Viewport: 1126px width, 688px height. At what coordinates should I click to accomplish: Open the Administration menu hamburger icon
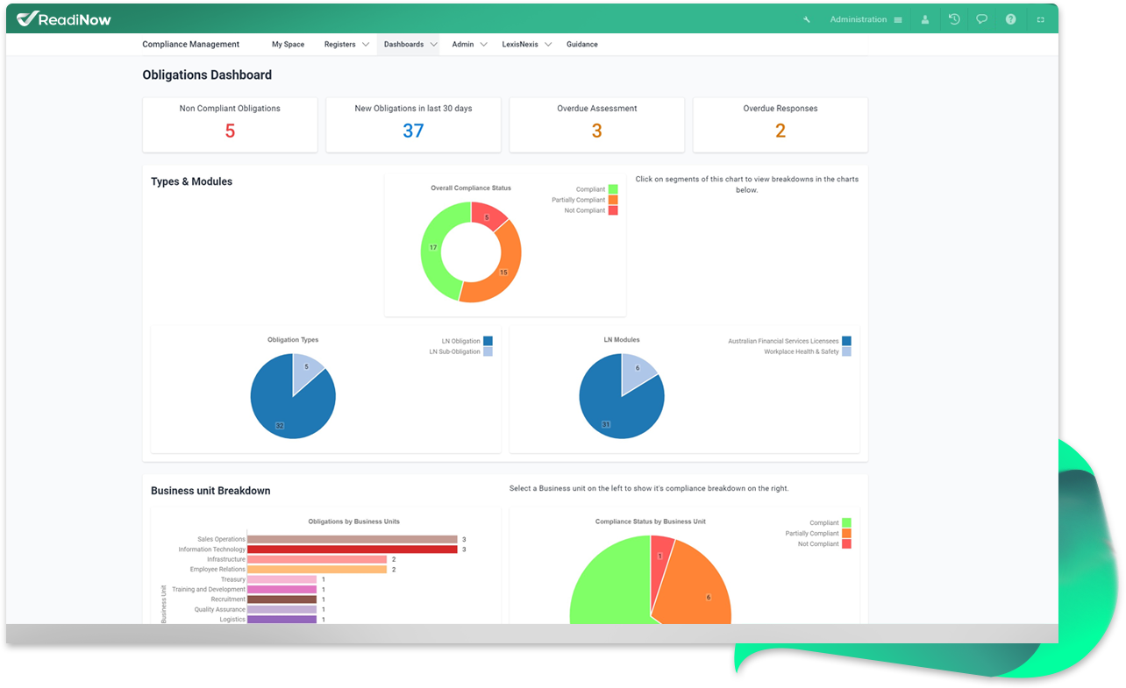tap(898, 19)
